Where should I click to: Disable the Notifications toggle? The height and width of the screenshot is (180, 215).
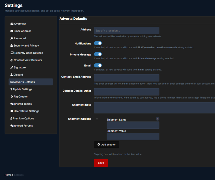[x=98, y=43]
